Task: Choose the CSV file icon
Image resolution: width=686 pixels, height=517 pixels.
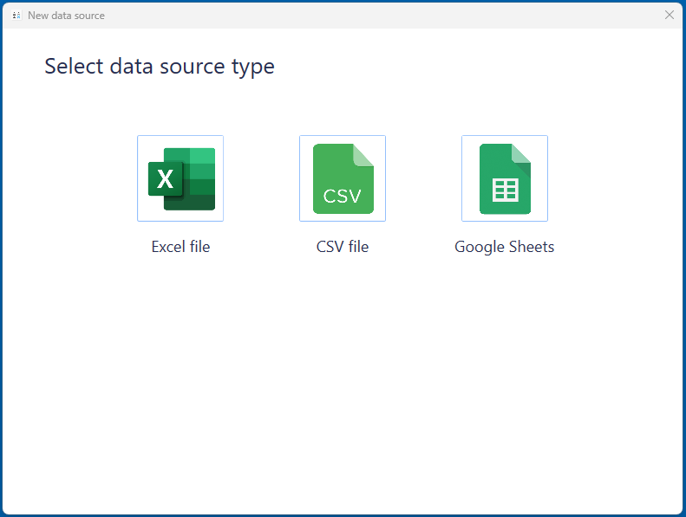Action: [343, 178]
